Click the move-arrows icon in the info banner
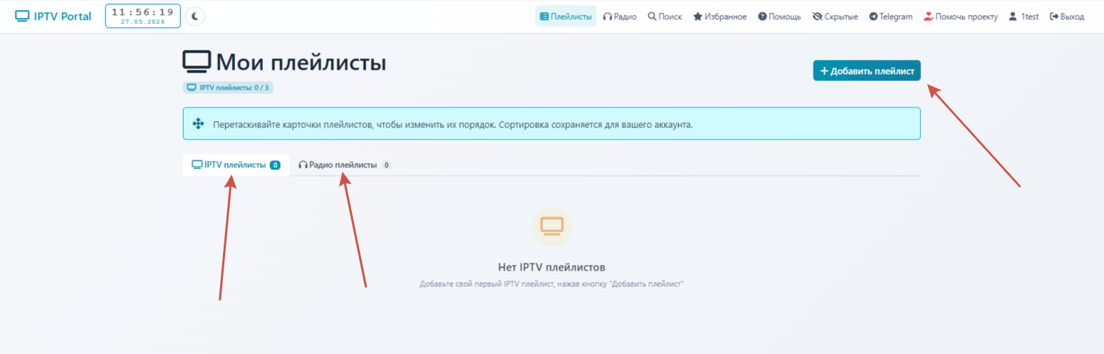1104x354 pixels. click(x=199, y=125)
